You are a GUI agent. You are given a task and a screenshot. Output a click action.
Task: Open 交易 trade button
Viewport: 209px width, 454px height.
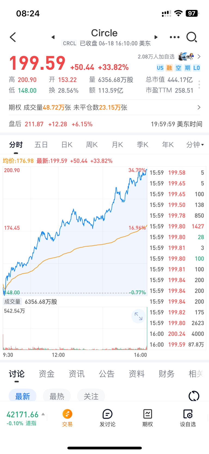click(67, 418)
